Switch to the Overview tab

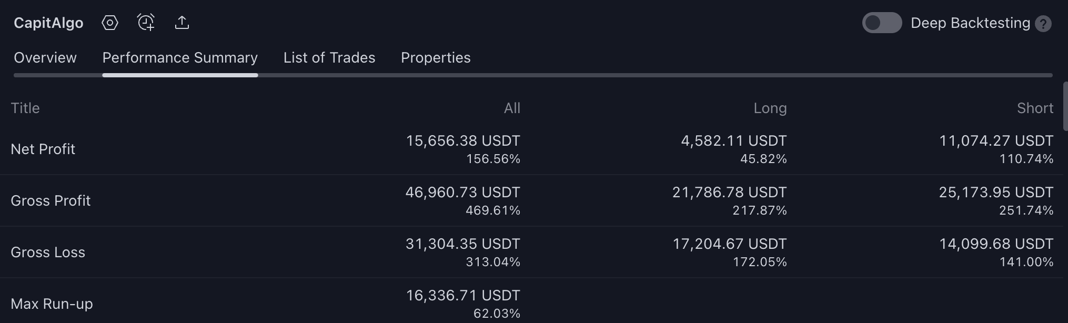45,57
